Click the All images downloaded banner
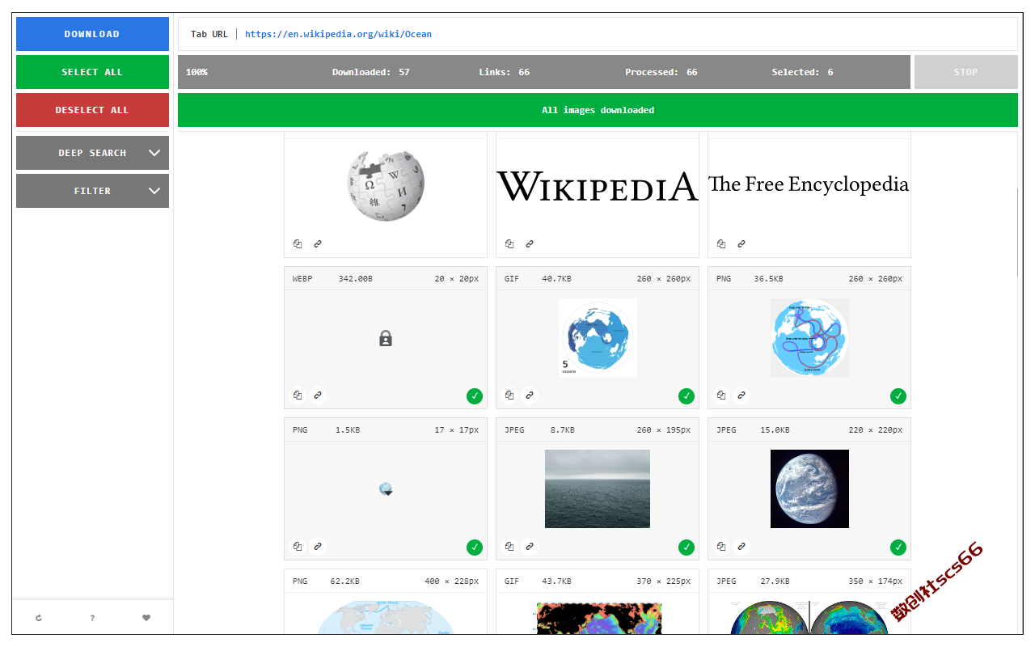This screenshot has height=647, width=1035. (x=598, y=110)
